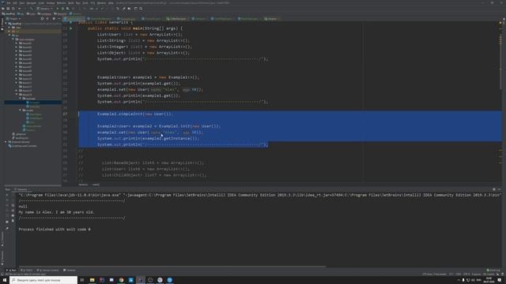Open Windows Start menu
This screenshot has height=284, width=506.
(5, 280)
